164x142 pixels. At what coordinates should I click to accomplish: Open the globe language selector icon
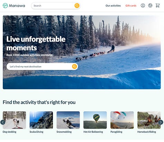[x=150, y=6]
